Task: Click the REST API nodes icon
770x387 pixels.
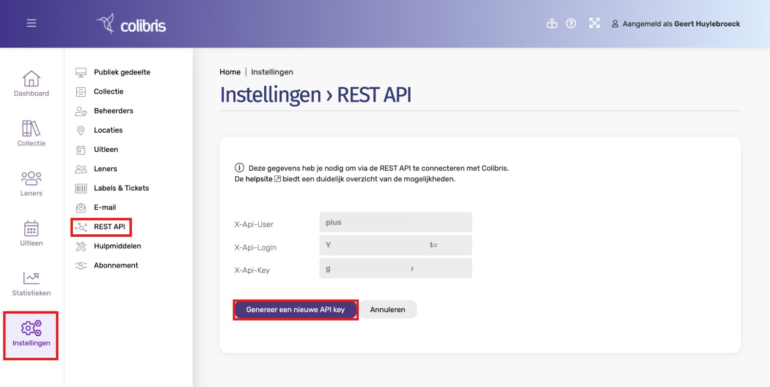Action: (81, 227)
